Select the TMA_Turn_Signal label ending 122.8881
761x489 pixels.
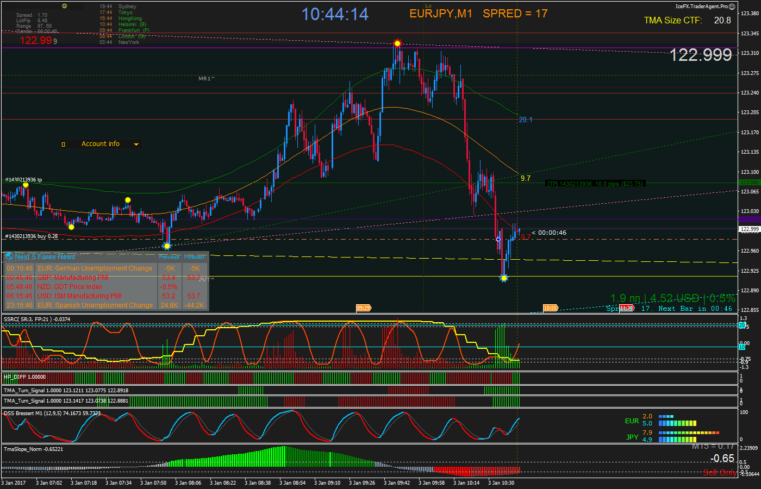coord(66,400)
